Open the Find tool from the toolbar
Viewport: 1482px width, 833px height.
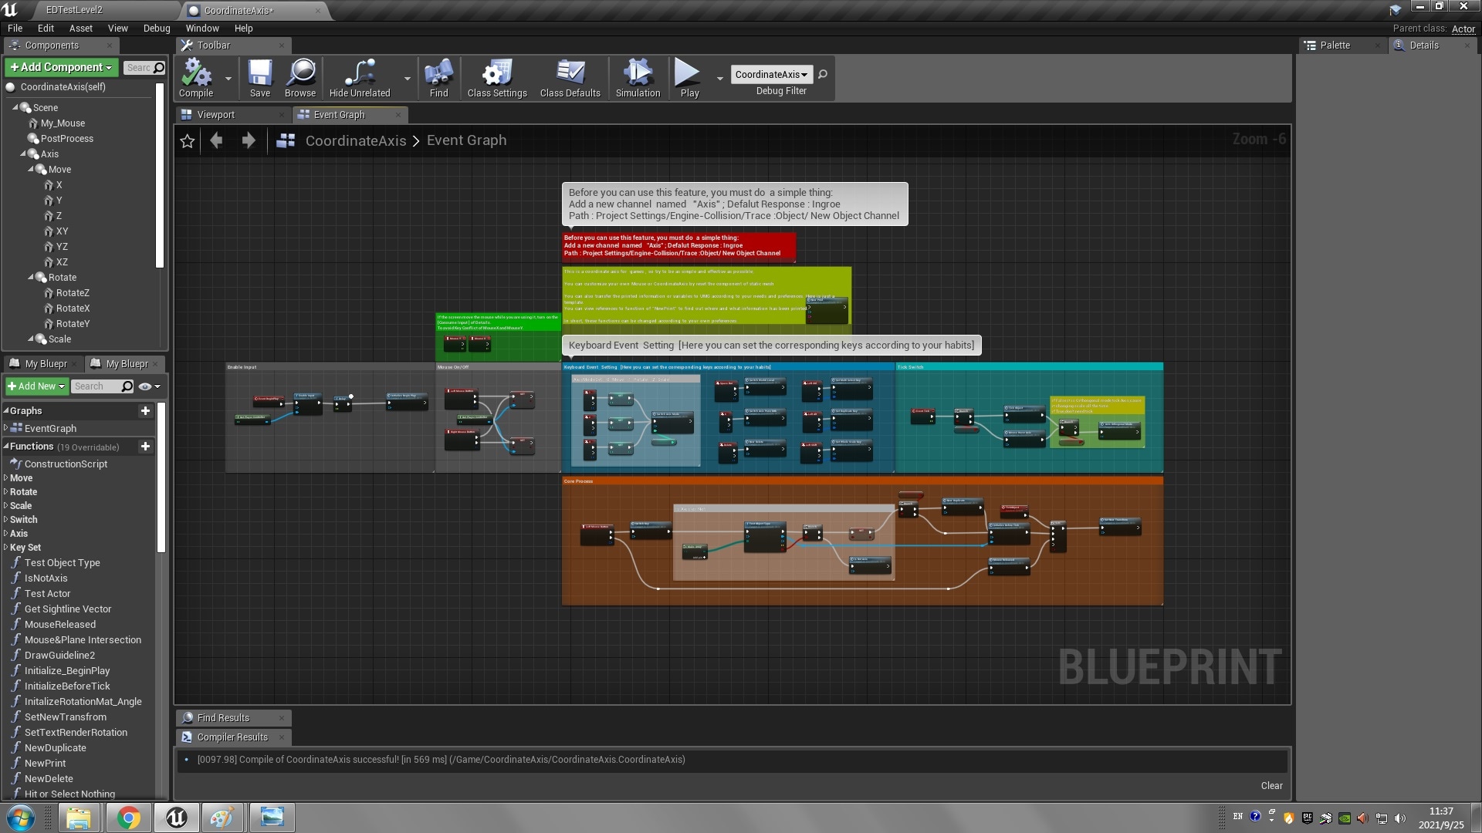click(438, 76)
